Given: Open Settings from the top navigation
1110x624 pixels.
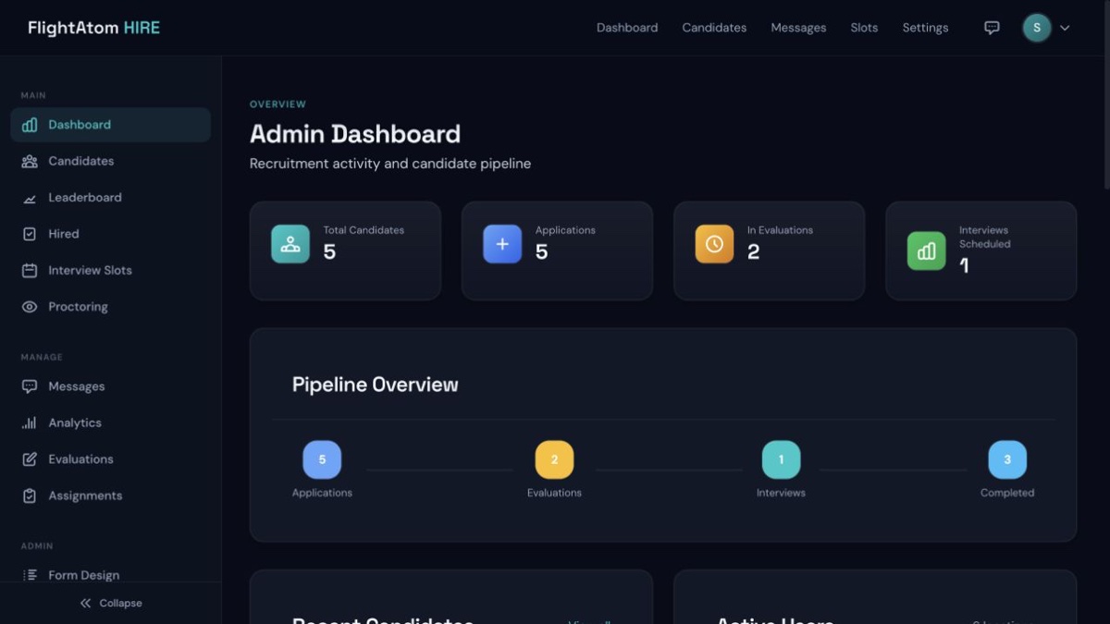Looking at the screenshot, I should 925,28.
